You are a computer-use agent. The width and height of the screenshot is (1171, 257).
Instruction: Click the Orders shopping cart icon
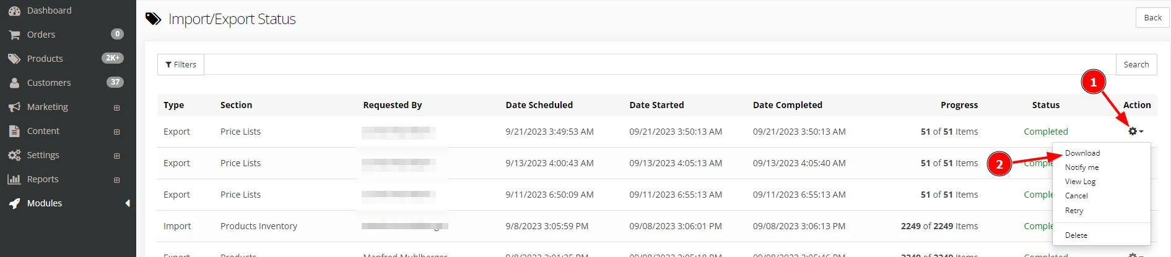(x=14, y=35)
